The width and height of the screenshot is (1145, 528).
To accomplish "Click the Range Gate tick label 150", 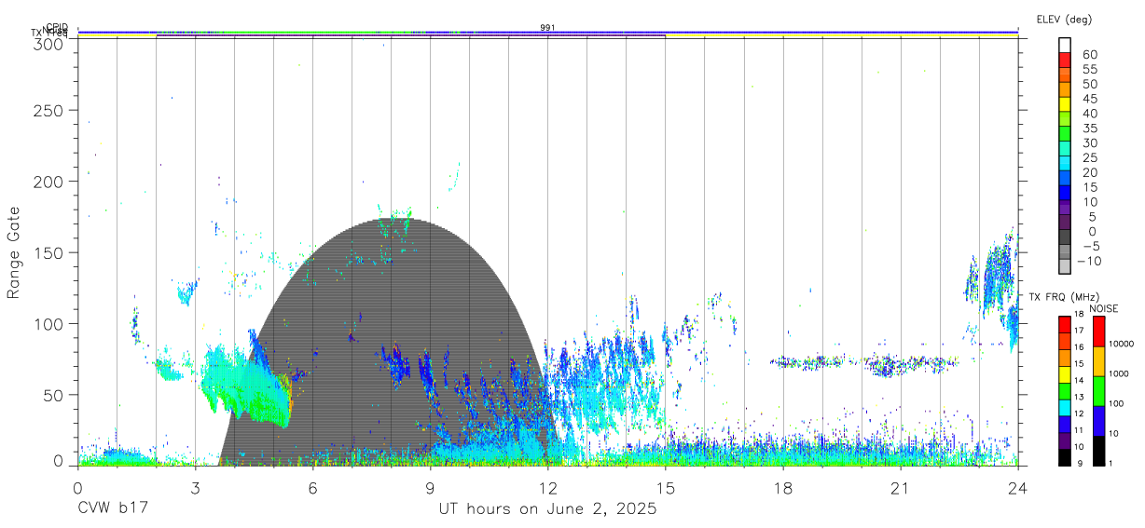I will tap(49, 253).
